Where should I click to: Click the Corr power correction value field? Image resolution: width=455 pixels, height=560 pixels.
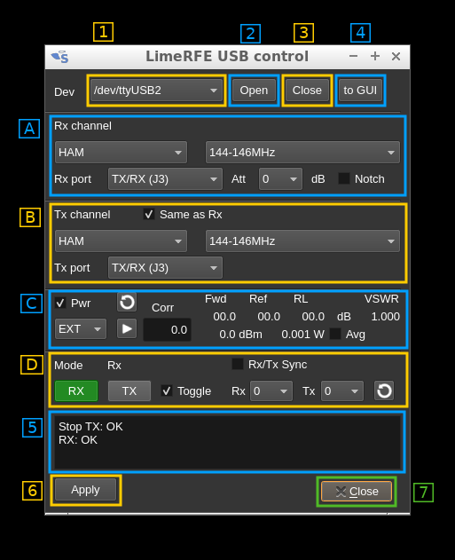click(167, 329)
